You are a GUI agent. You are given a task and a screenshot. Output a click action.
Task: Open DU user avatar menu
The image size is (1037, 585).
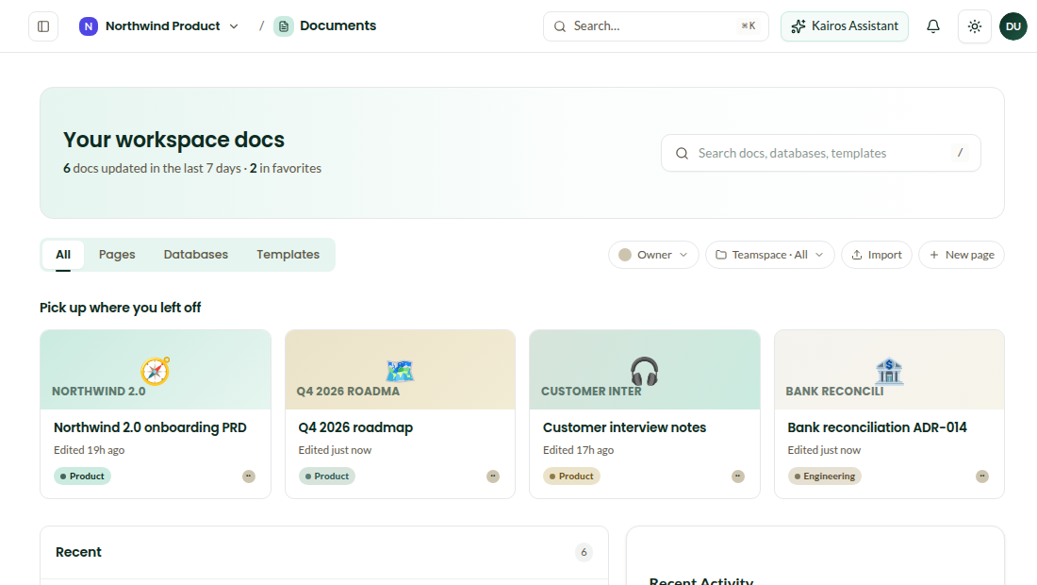[1012, 26]
